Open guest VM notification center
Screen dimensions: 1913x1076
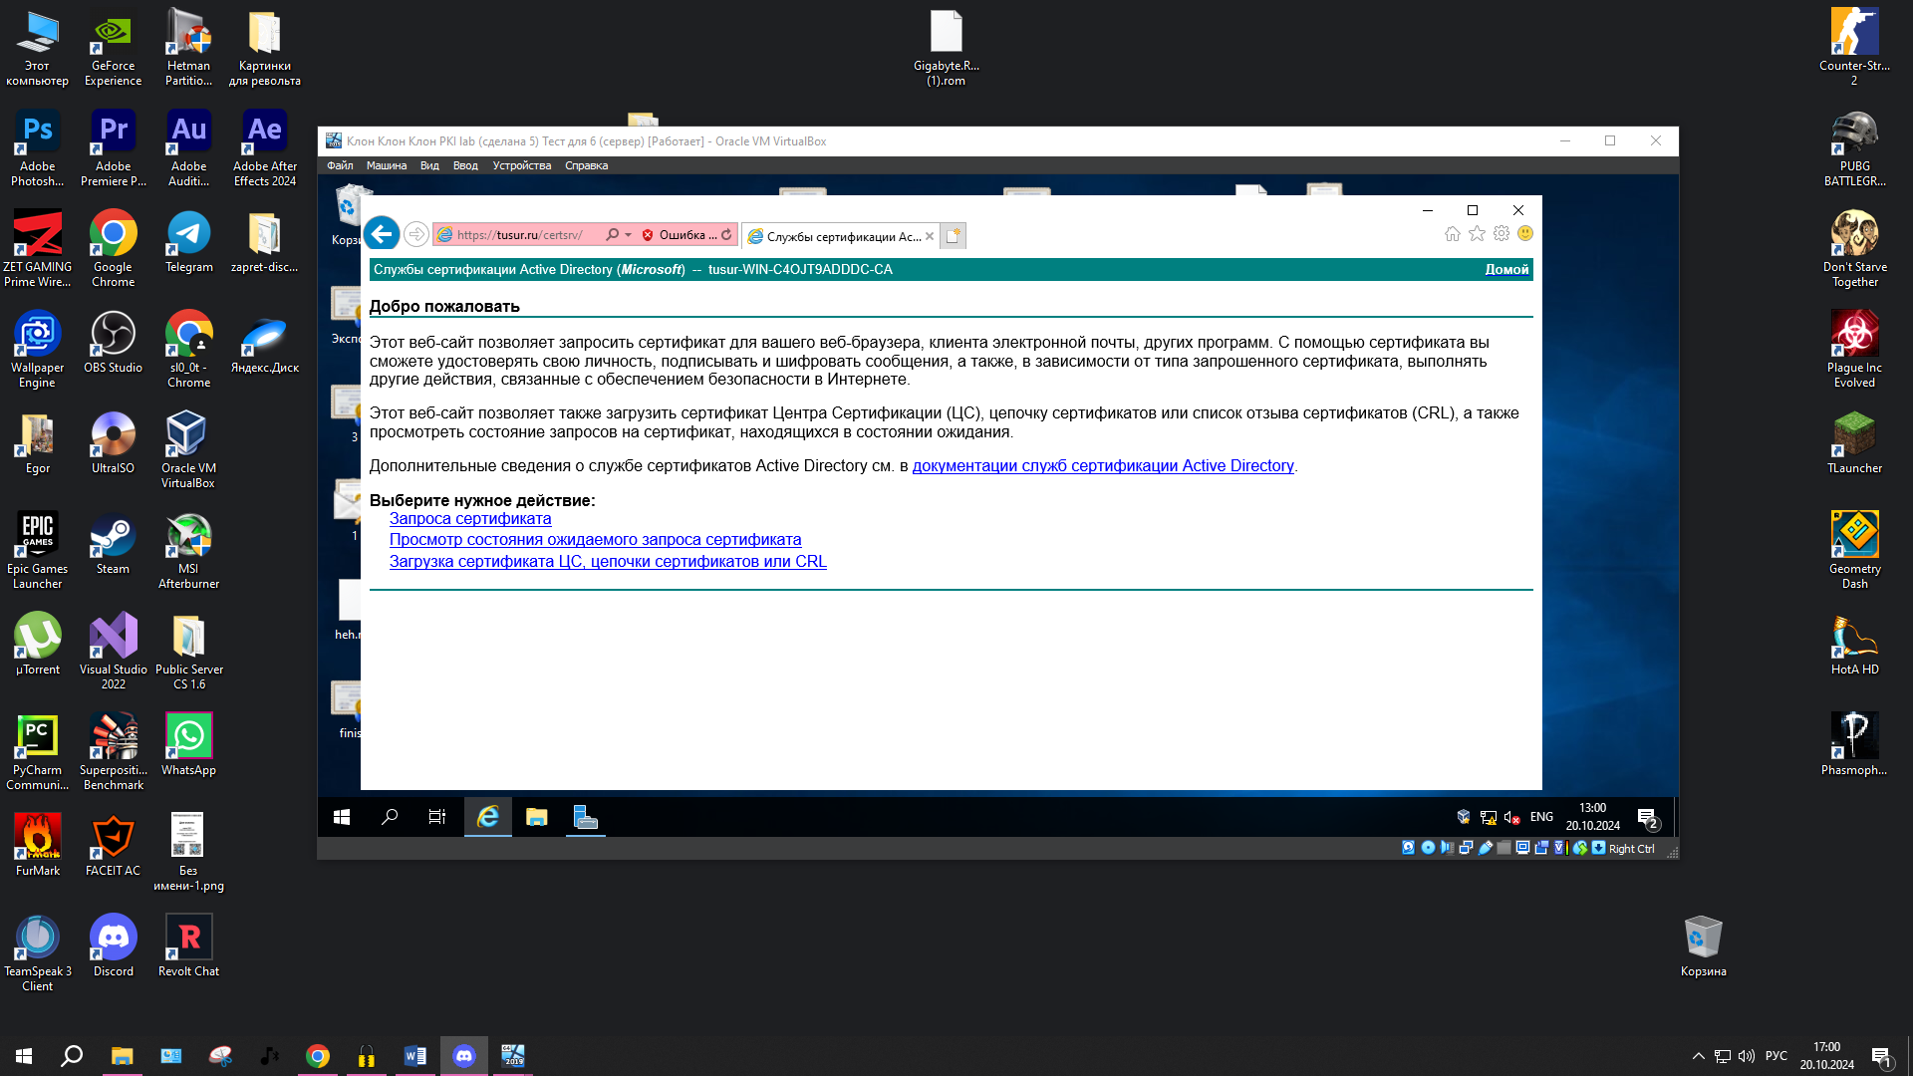(1648, 817)
